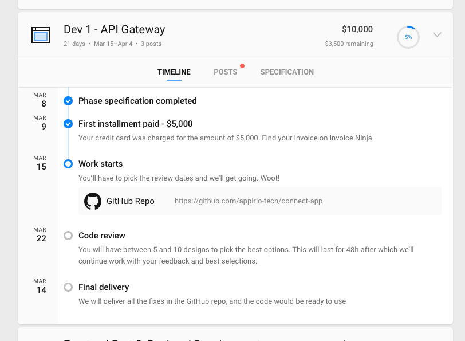Click the 5 and 10 designs description
Viewport: 465px width, 341px height.
pos(246,255)
